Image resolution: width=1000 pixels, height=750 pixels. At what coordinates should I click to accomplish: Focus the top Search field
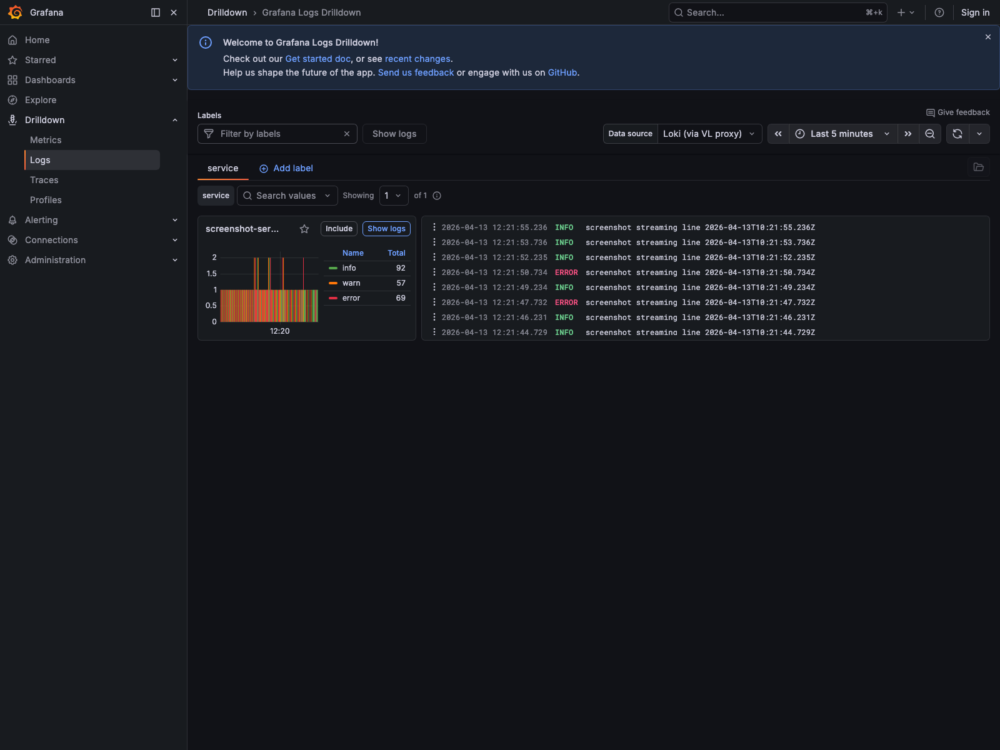777,12
